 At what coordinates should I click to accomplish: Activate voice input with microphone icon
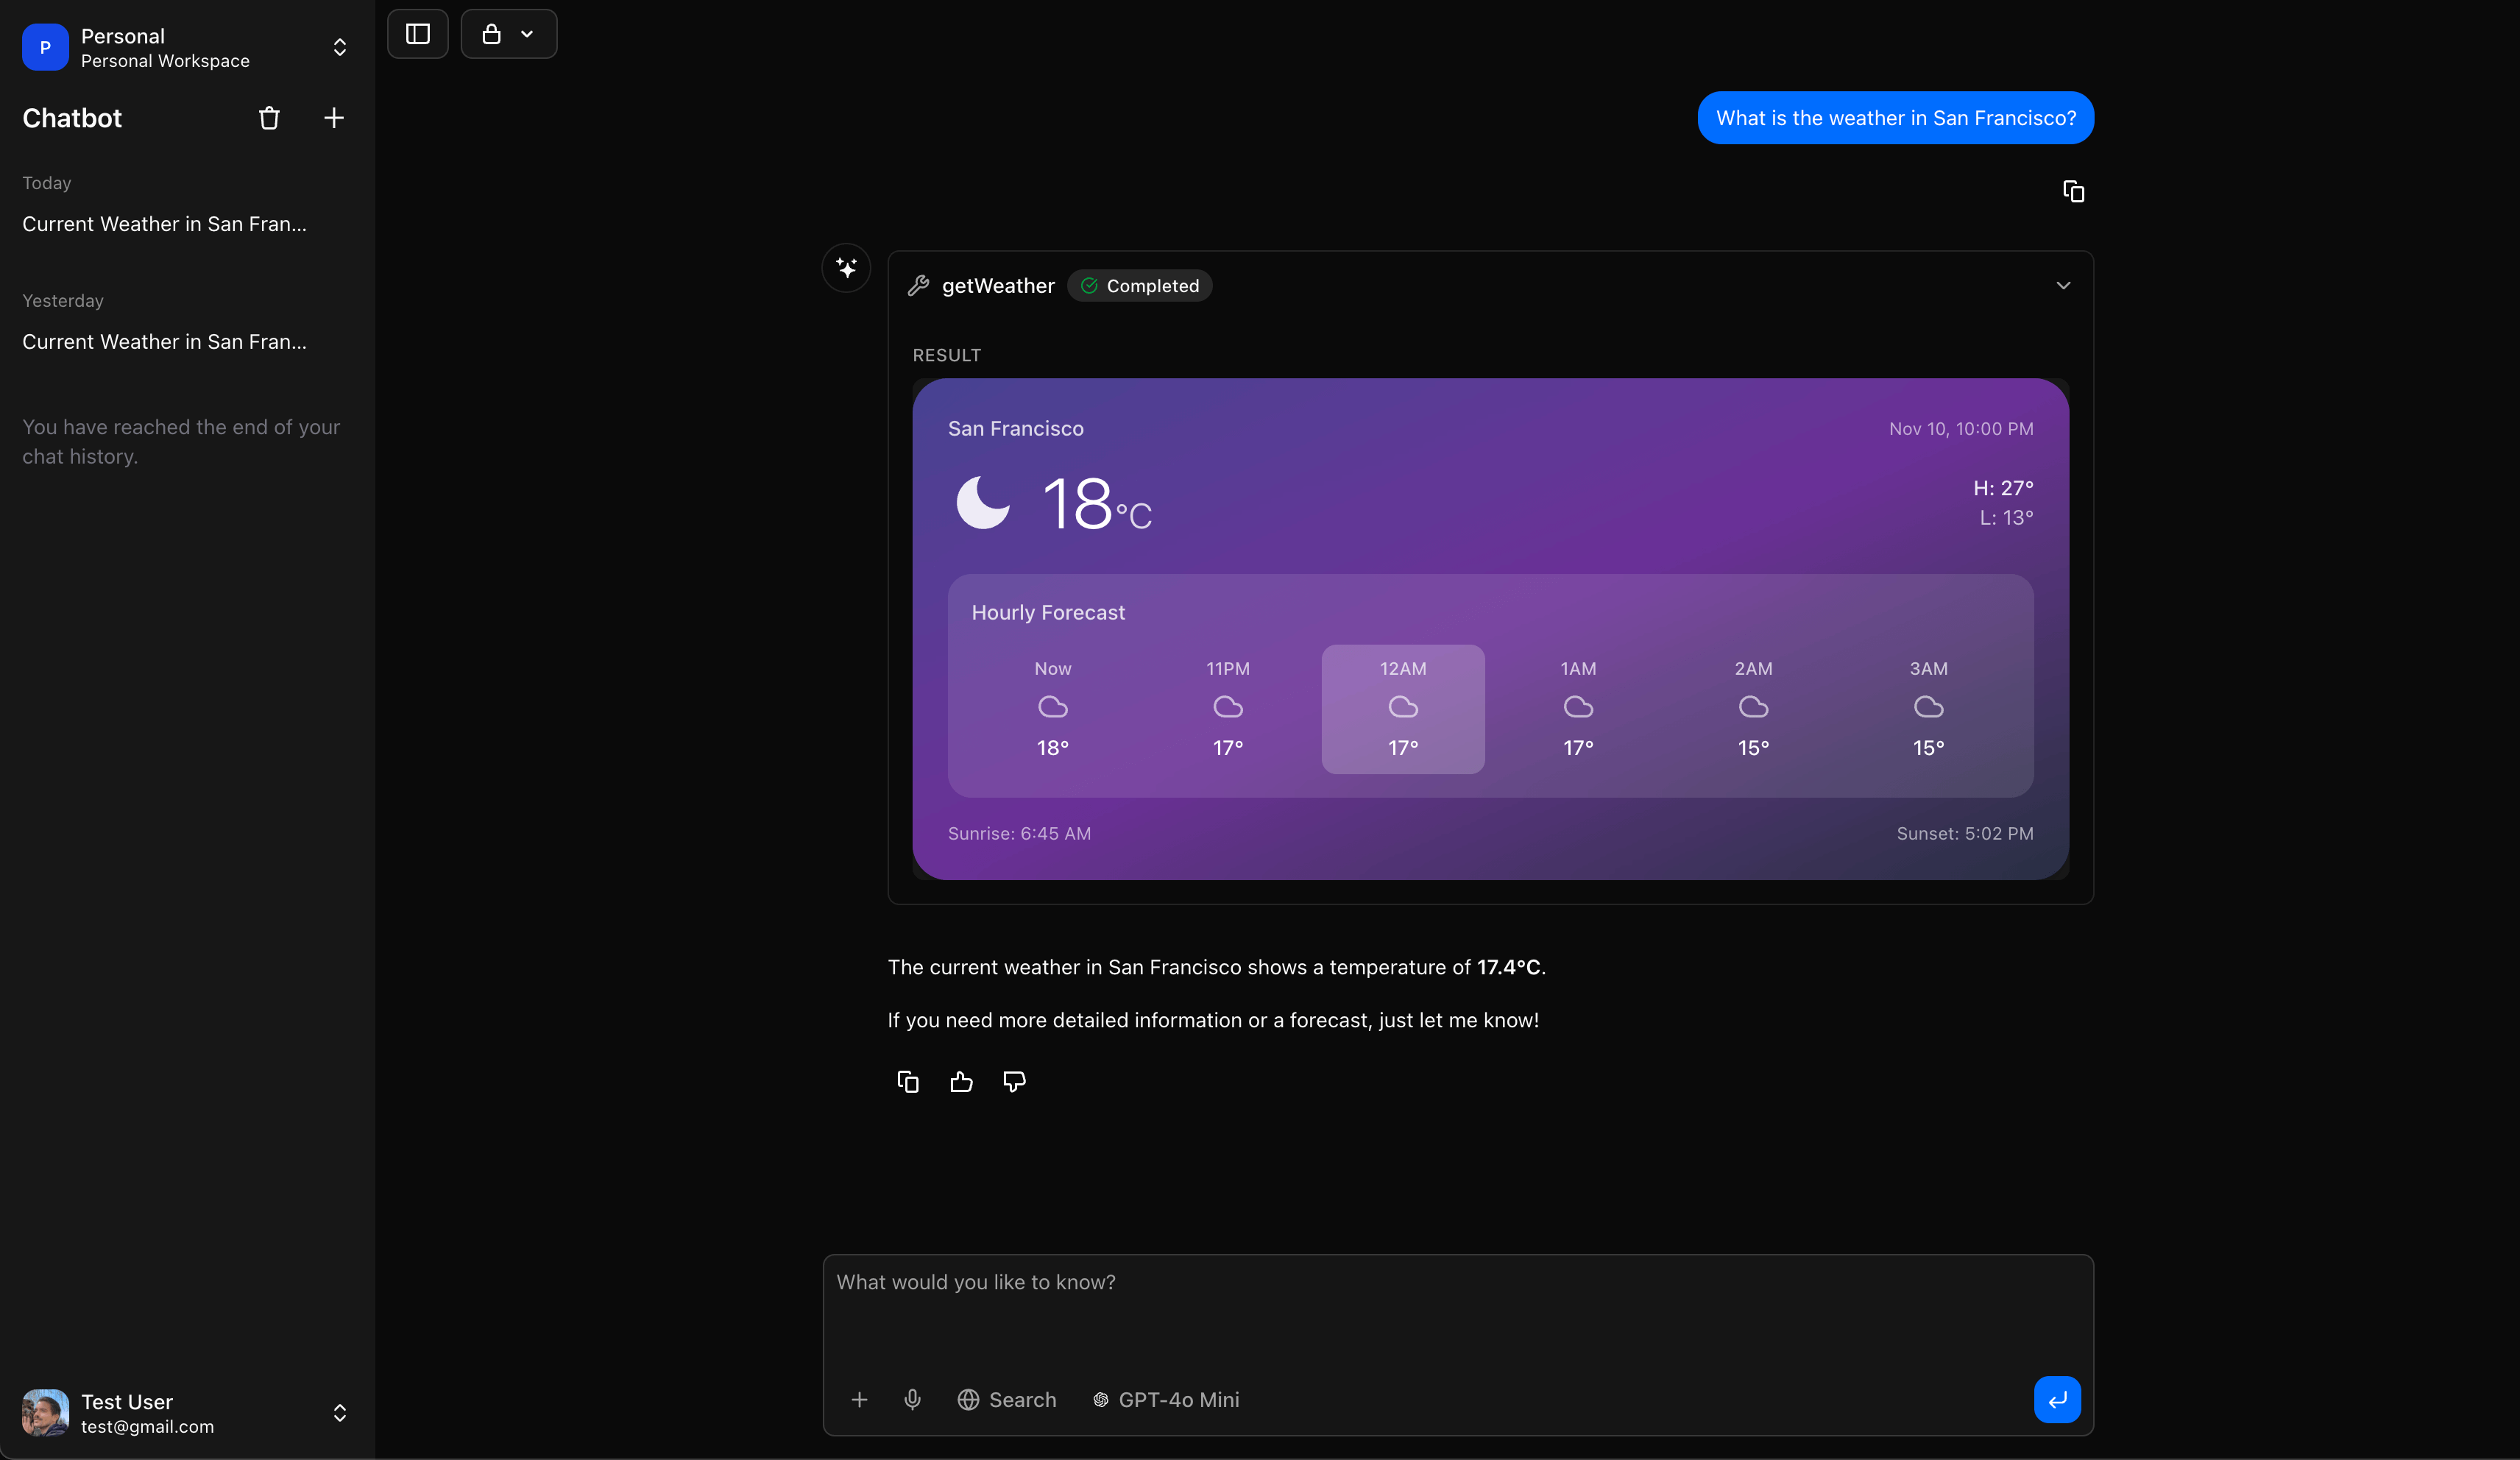913,1399
